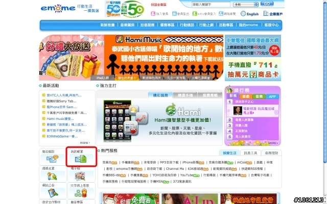Viewport: 327px width, 204px height.
Task: Click the Hot badge after iPhone鈴聲
Action: (201, 163)
